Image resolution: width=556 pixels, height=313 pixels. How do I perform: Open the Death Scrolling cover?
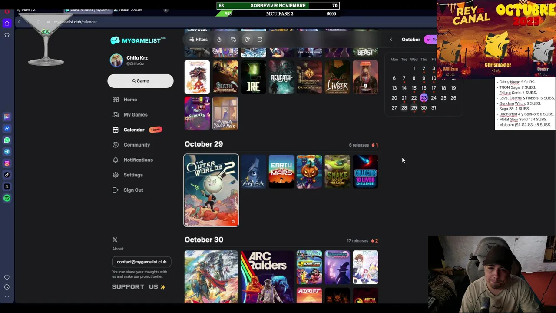tap(225, 77)
